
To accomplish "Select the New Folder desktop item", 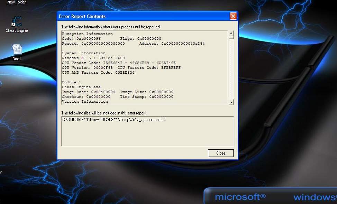I will click(17, 2).
